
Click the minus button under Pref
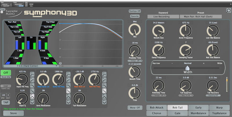(2, 12)
